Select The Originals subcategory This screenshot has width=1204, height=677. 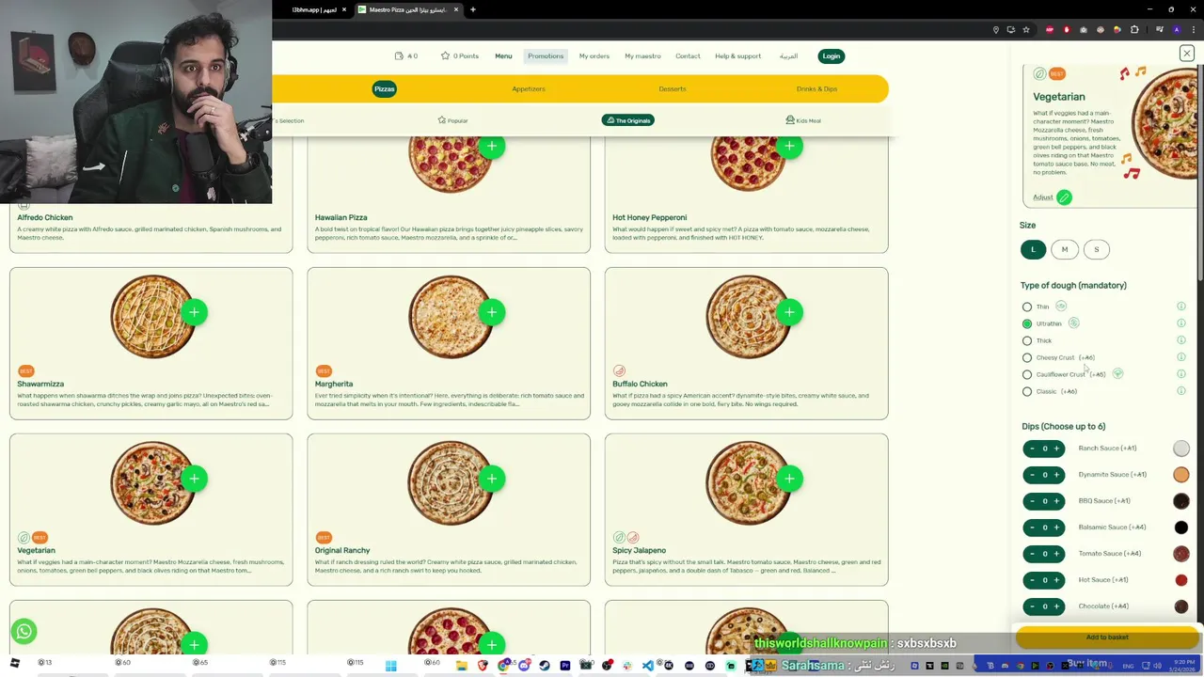tap(628, 120)
